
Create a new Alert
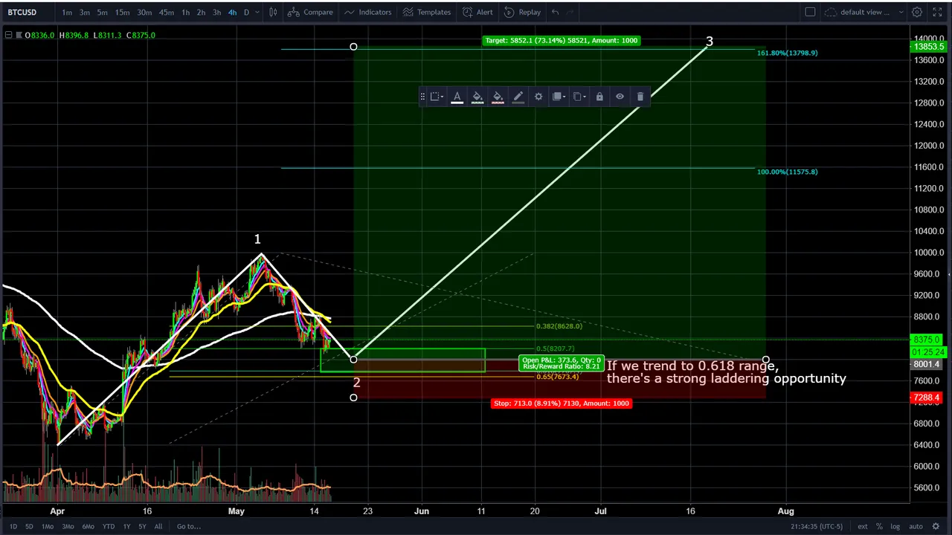click(477, 12)
